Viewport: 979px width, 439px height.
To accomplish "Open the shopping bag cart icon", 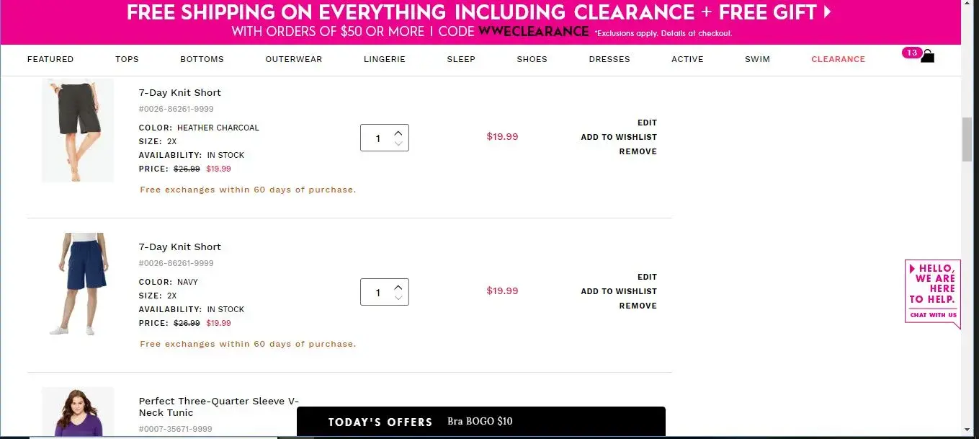I will click(927, 56).
